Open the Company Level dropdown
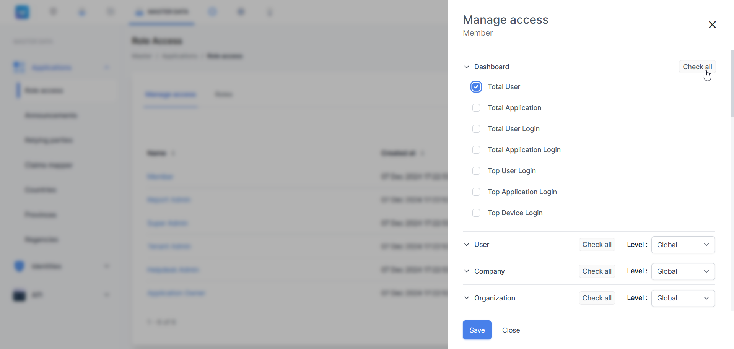 (x=683, y=271)
